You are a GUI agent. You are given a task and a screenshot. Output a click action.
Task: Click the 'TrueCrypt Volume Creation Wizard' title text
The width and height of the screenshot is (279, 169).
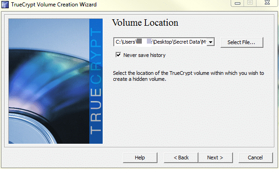point(54,5)
